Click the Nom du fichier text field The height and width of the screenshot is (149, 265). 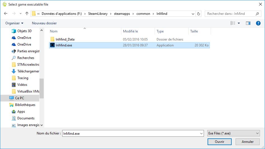click(132, 134)
